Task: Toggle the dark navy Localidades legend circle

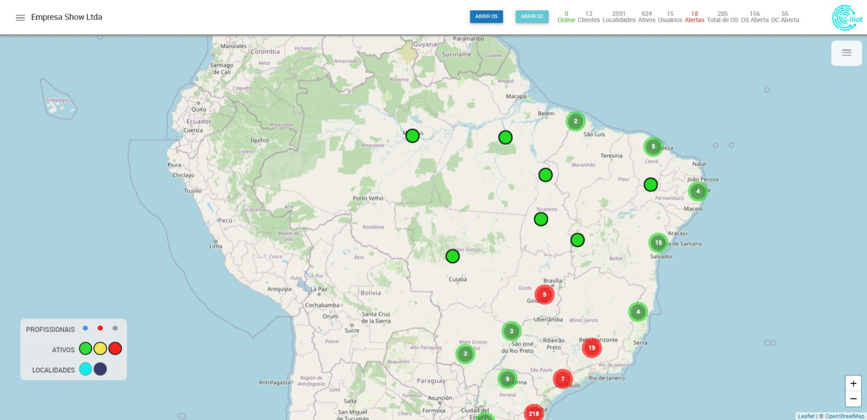Action: tap(100, 369)
